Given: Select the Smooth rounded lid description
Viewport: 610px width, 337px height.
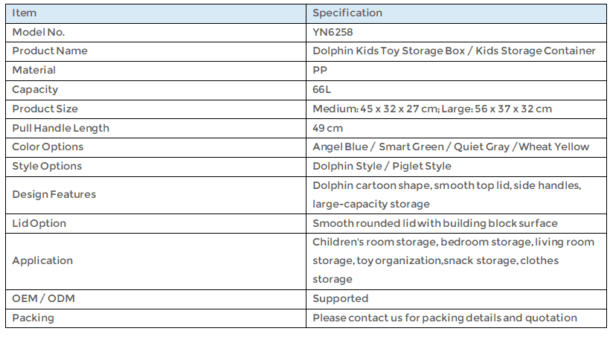Looking at the screenshot, I should pos(435,223).
